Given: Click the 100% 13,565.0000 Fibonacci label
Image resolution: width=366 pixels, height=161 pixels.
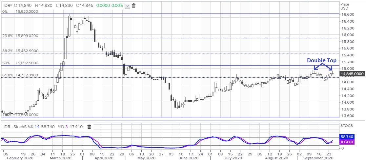Looking at the screenshot, I should [20, 115].
